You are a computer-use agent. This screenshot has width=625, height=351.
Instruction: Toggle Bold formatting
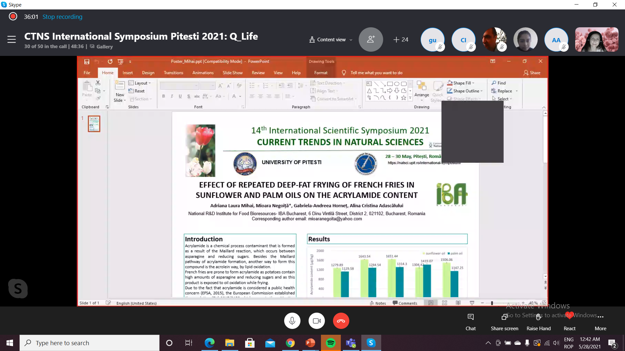pos(163,96)
